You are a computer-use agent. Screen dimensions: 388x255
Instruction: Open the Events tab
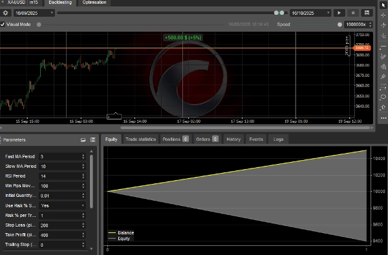pos(256,139)
